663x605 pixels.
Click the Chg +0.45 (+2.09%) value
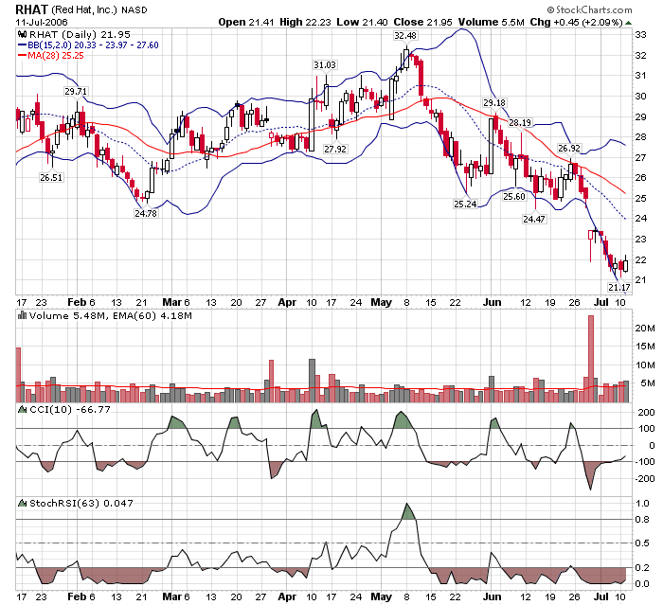pyautogui.click(x=576, y=22)
